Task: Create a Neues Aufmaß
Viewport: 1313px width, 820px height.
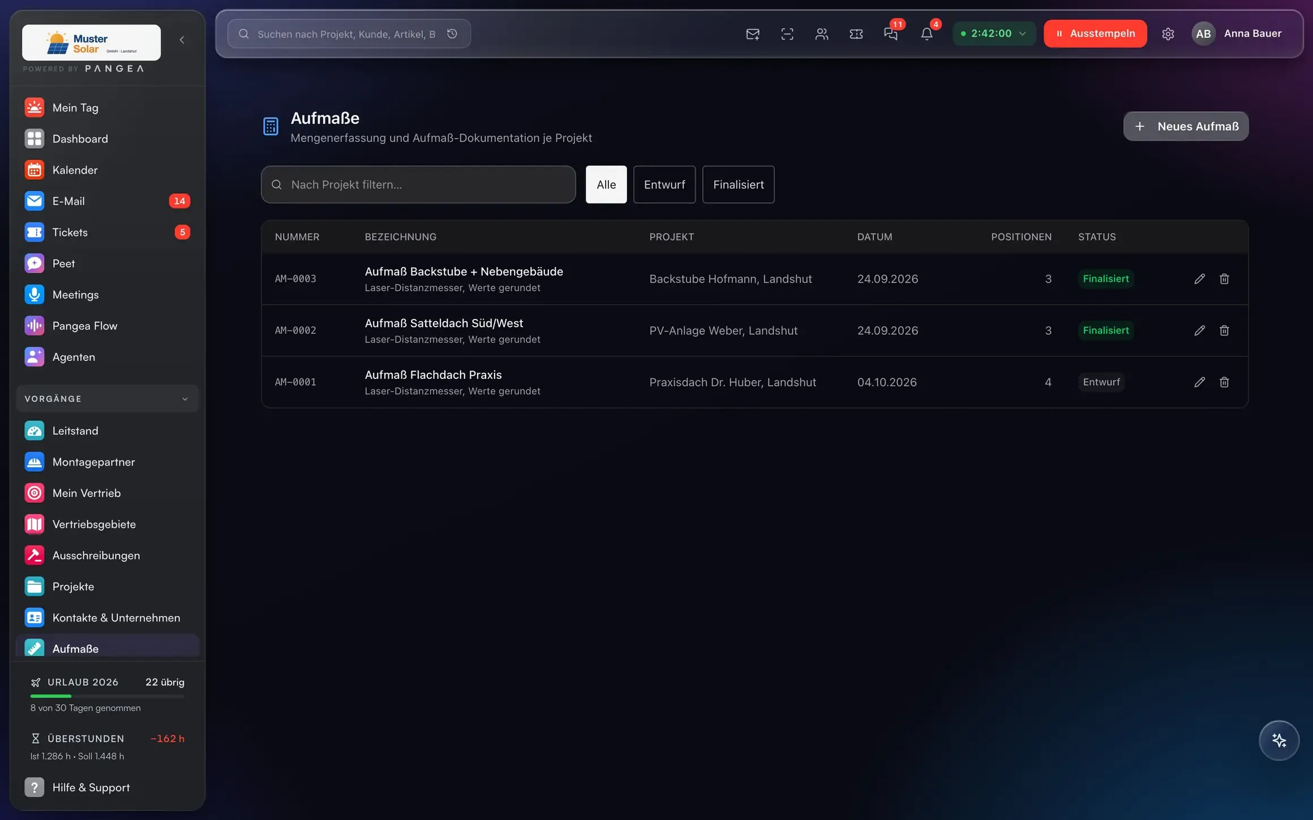Action: (1186, 126)
